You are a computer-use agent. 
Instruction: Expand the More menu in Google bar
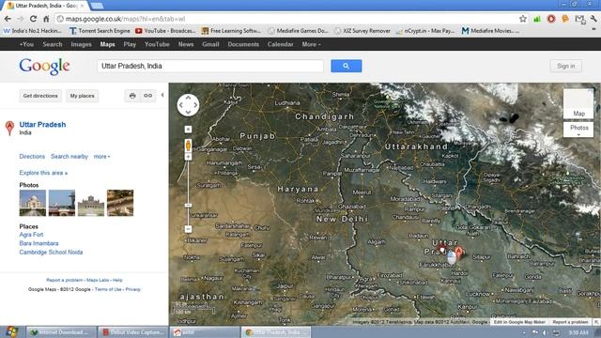click(311, 44)
